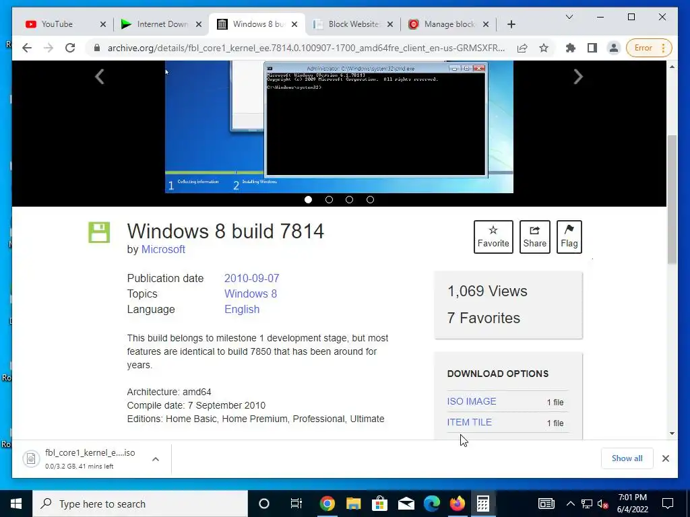Click the muted volume tray icon
Viewport: 690px width, 517px height.
603,504
